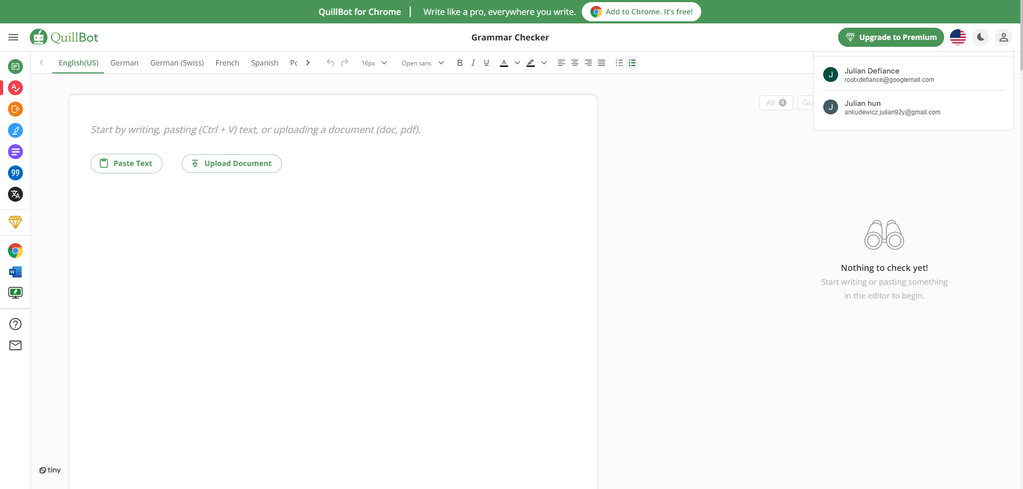Open the Word extension sidebar icon

(x=15, y=272)
